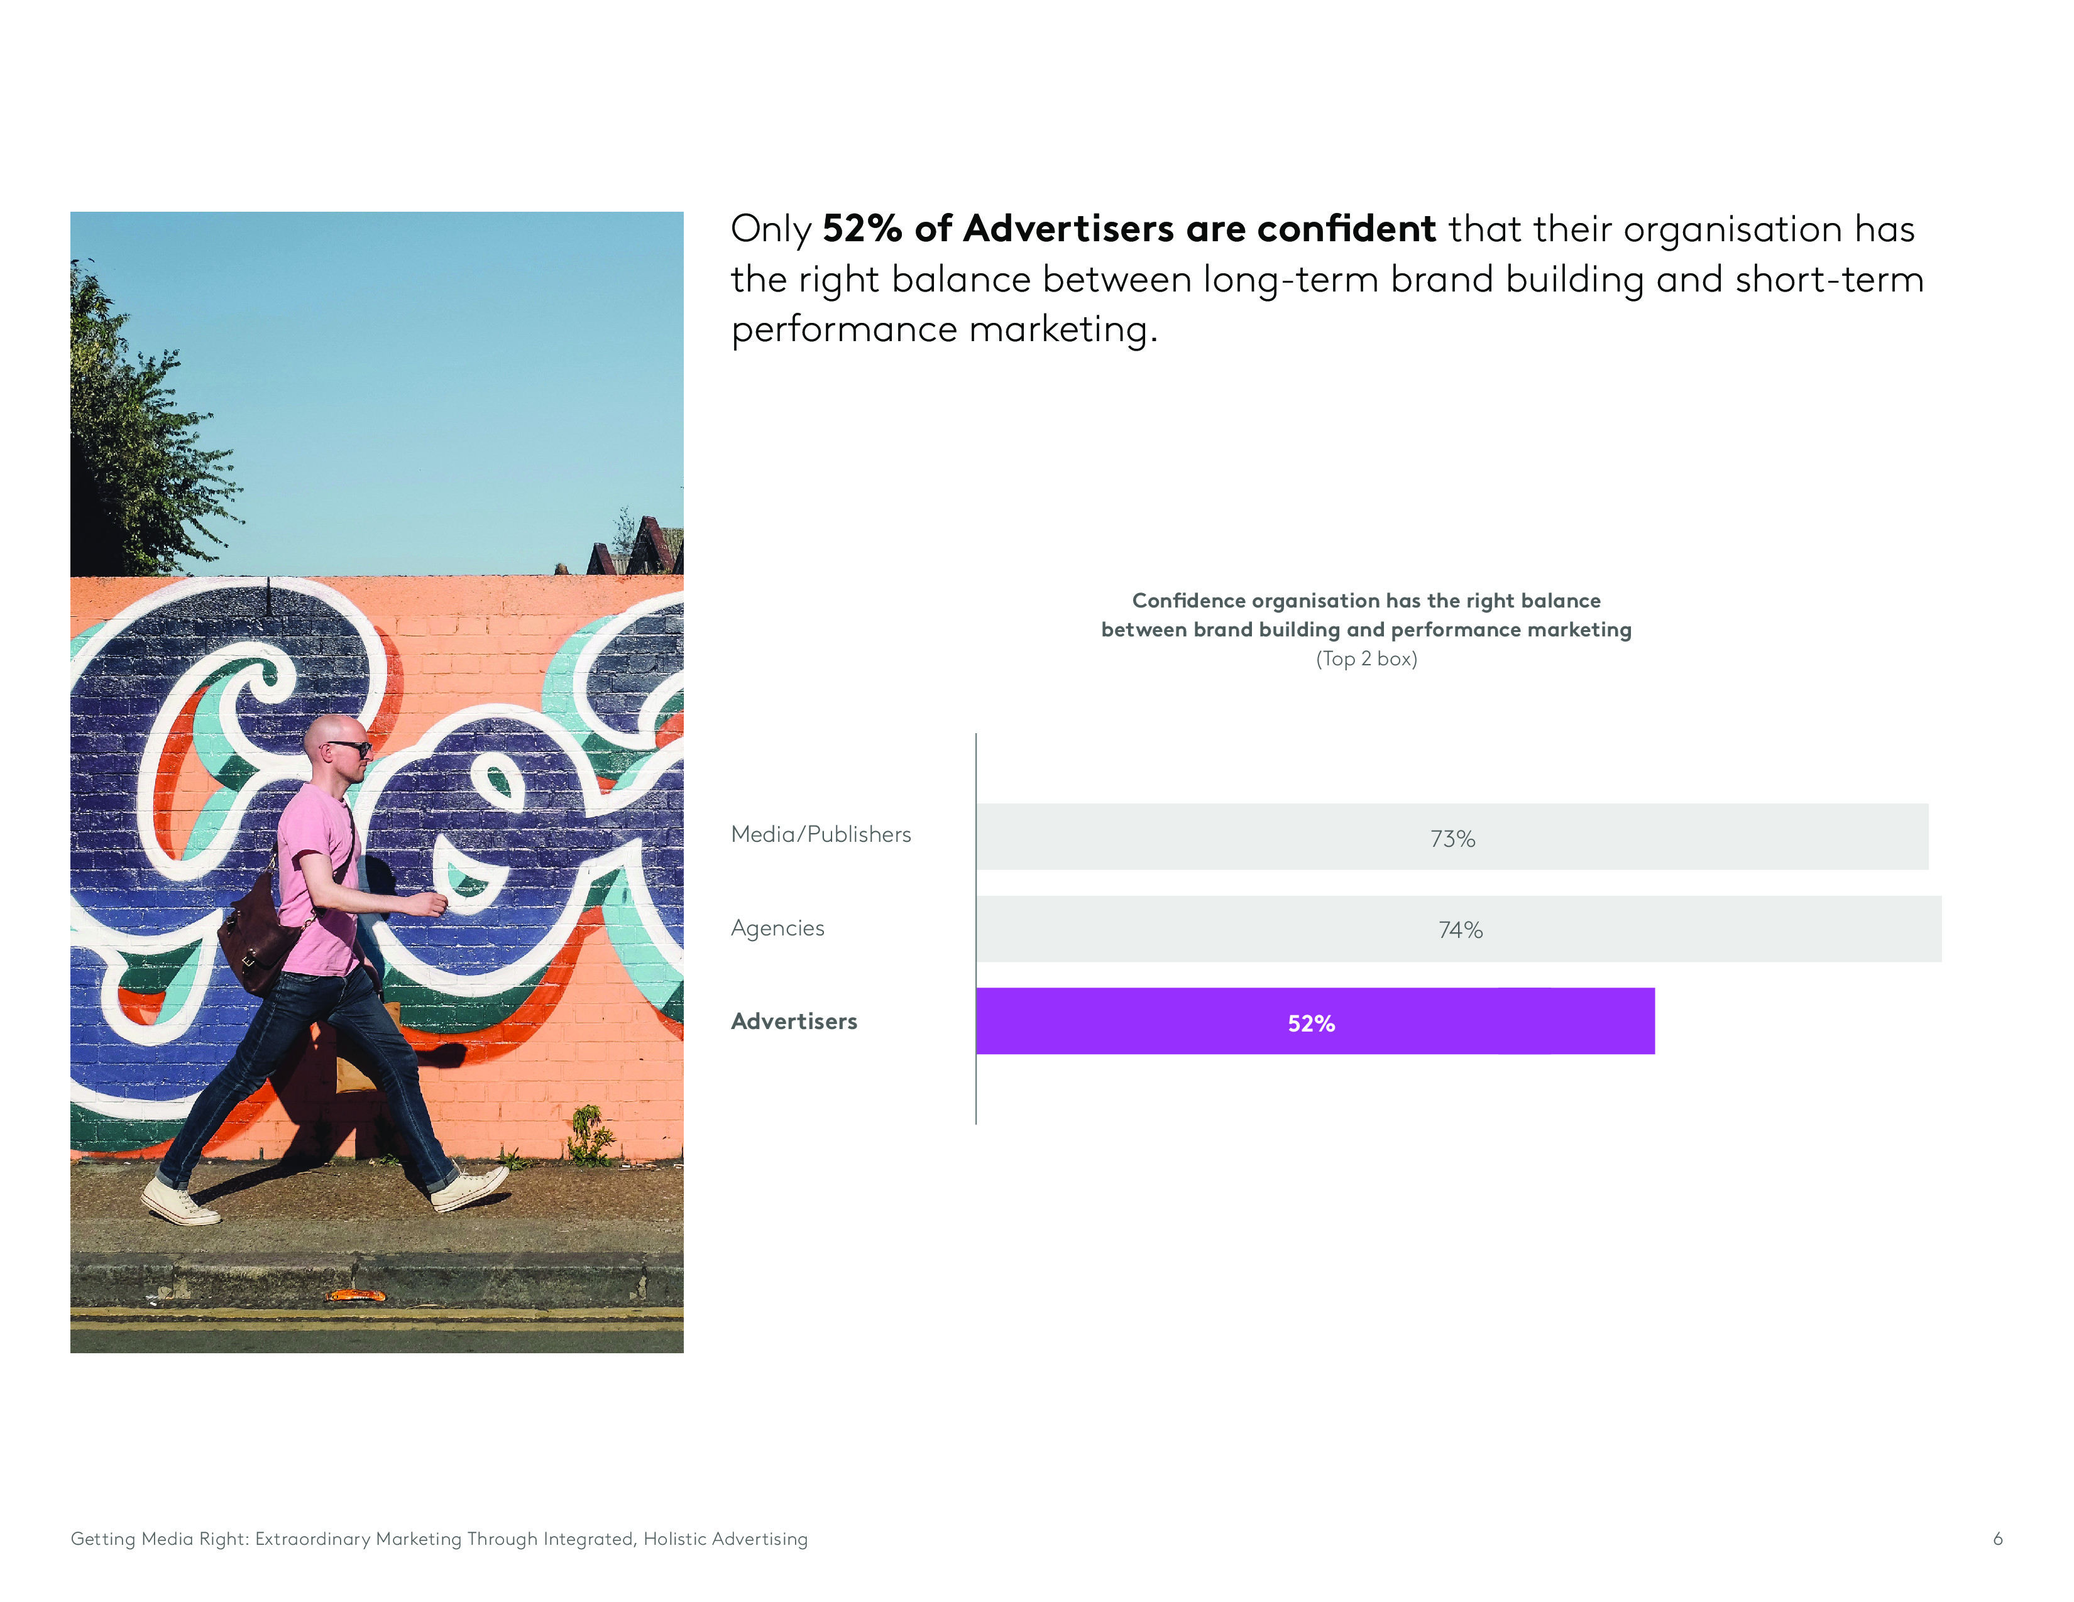The height and width of the screenshot is (1602, 2074).
Task: Click the '52%' value inside purple bar
Action: pyautogui.click(x=1310, y=1023)
